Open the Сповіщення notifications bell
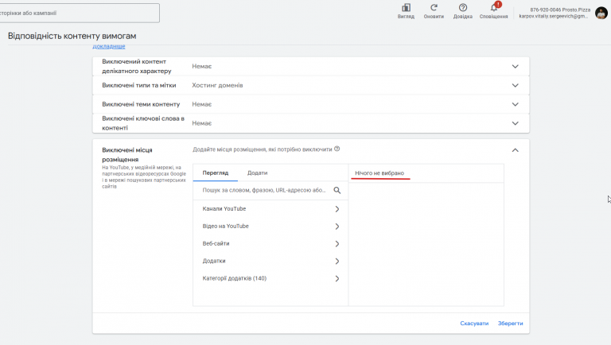The width and height of the screenshot is (611, 345). point(493,8)
